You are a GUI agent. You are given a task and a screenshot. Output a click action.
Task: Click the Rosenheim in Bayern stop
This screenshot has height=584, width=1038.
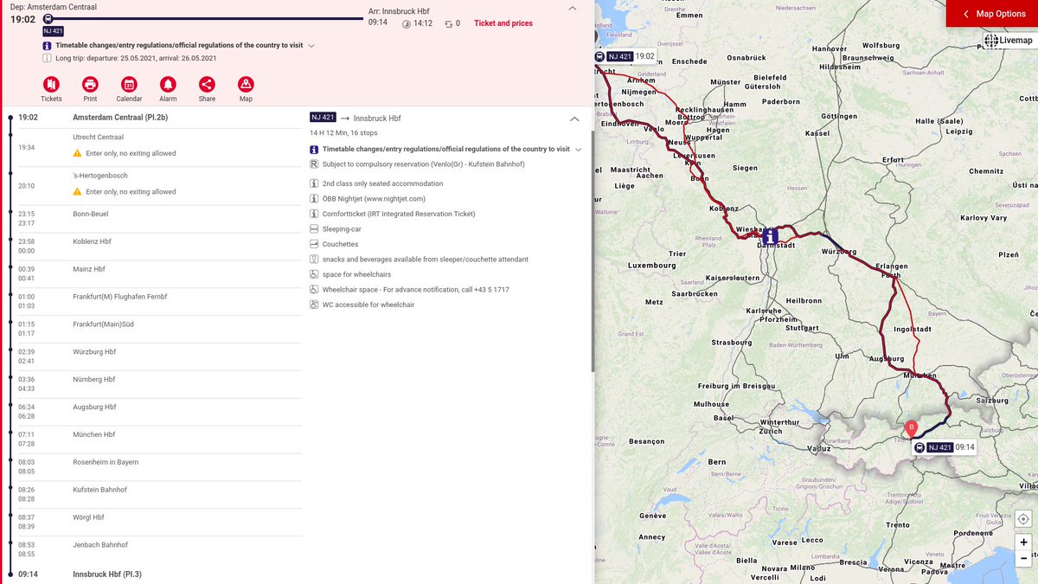tap(106, 462)
